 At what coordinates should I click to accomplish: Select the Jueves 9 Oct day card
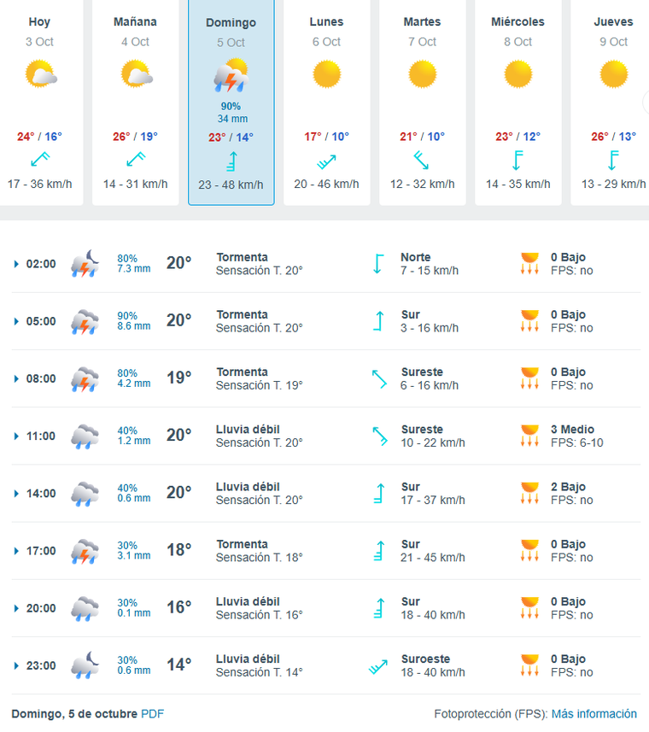[x=612, y=102]
